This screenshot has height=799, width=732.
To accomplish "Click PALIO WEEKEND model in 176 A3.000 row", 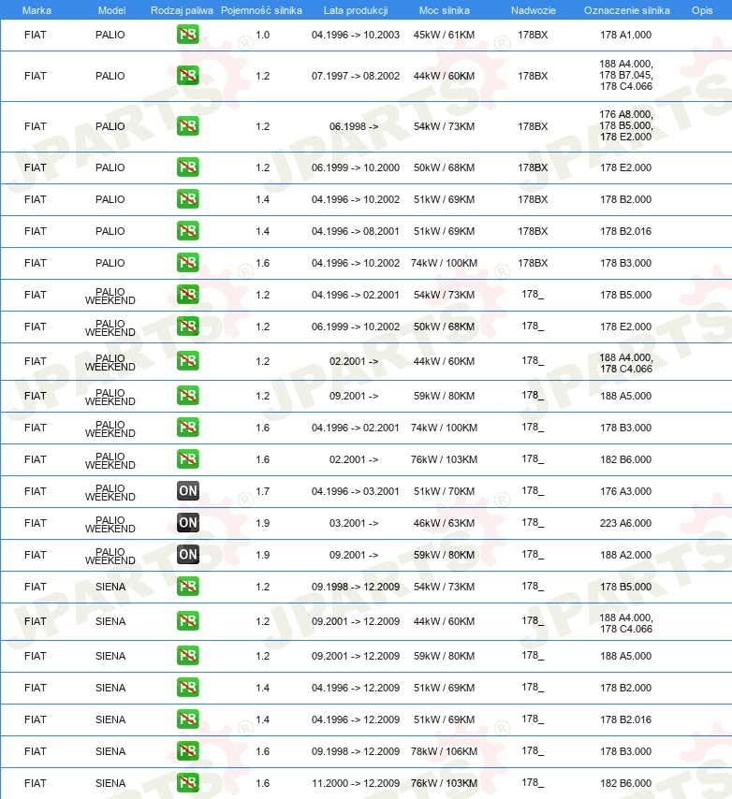I will tap(110, 492).
